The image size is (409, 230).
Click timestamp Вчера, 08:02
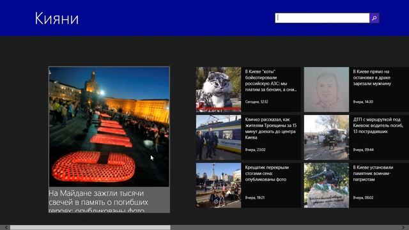[363, 197]
